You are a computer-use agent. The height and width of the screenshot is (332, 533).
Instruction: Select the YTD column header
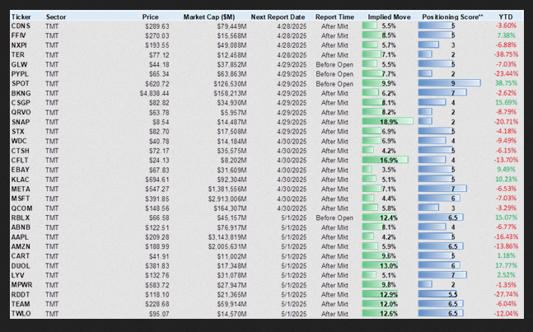tap(506, 17)
